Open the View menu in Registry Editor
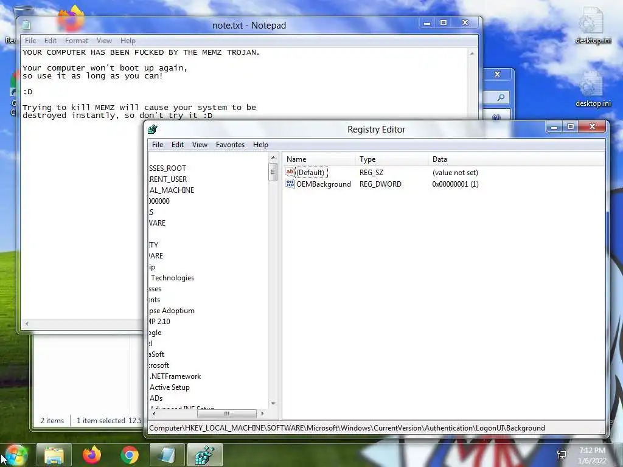Image resolution: width=623 pixels, height=467 pixels. pyautogui.click(x=200, y=145)
